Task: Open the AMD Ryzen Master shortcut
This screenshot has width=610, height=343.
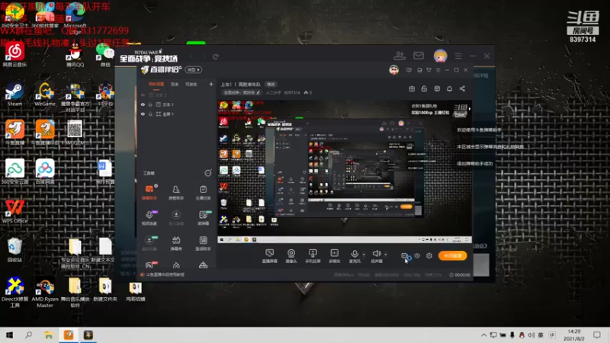Action: pyautogui.click(x=45, y=293)
